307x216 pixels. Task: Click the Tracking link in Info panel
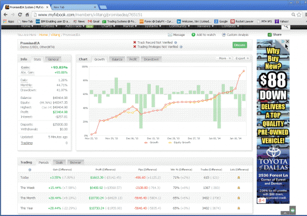coord(27,143)
